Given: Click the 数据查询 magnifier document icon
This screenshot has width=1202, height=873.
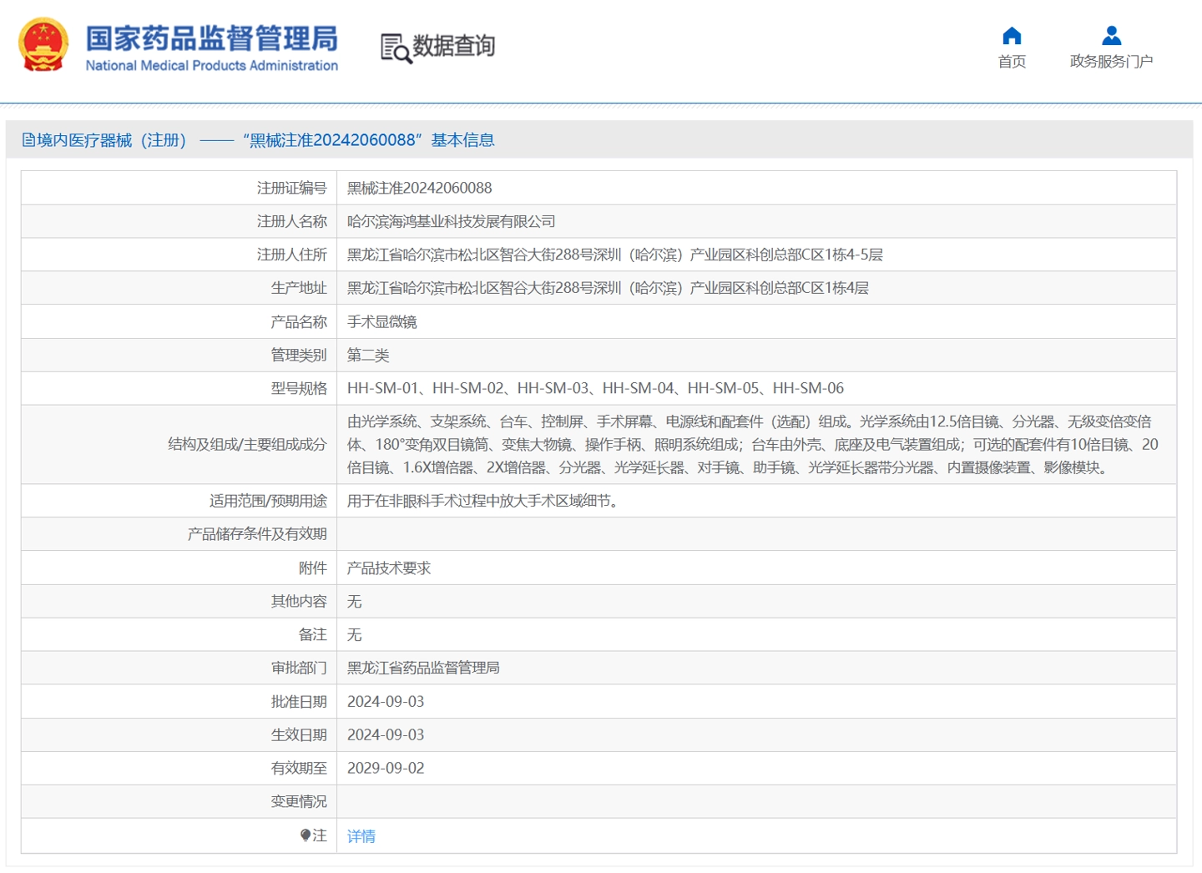Looking at the screenshot, I should click(x=396, y=48).
